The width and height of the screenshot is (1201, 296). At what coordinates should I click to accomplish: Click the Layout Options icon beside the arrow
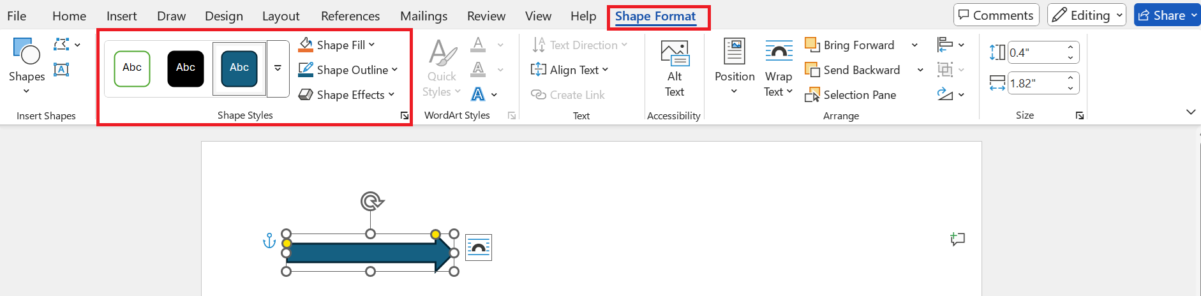click(x=479, y=248)
